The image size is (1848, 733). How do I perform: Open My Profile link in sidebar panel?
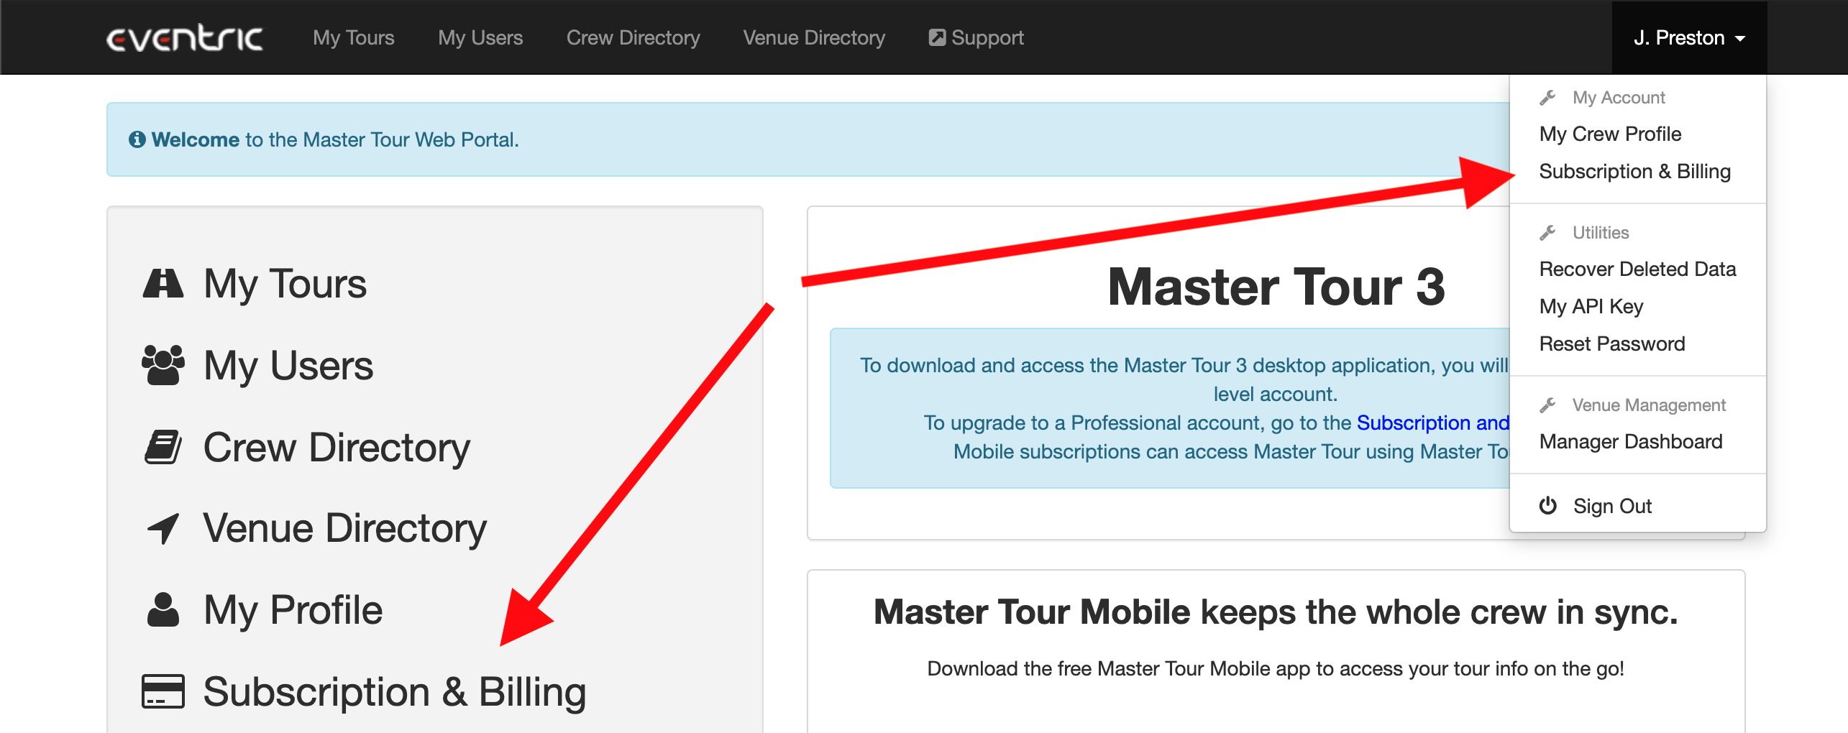pyautogui.click(x=293, y=610)
